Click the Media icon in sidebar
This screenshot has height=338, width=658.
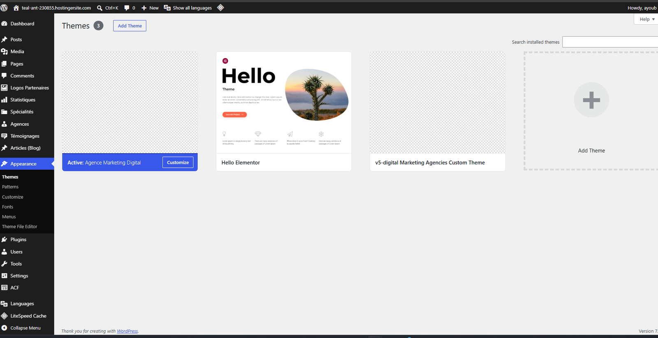pos(5,51)
